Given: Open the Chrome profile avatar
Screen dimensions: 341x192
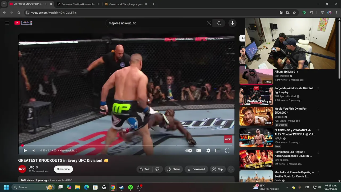Looking at the screenshot, I should pos(329,13).
